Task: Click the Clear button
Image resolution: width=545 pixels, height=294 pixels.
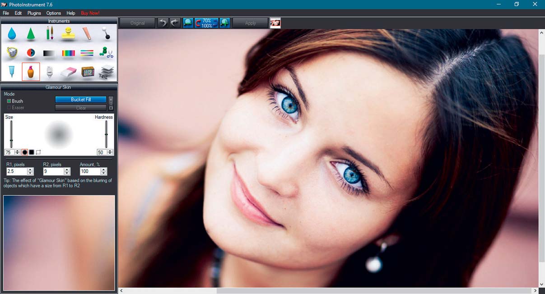Action: pyautogui.click(x=81, y=108)
